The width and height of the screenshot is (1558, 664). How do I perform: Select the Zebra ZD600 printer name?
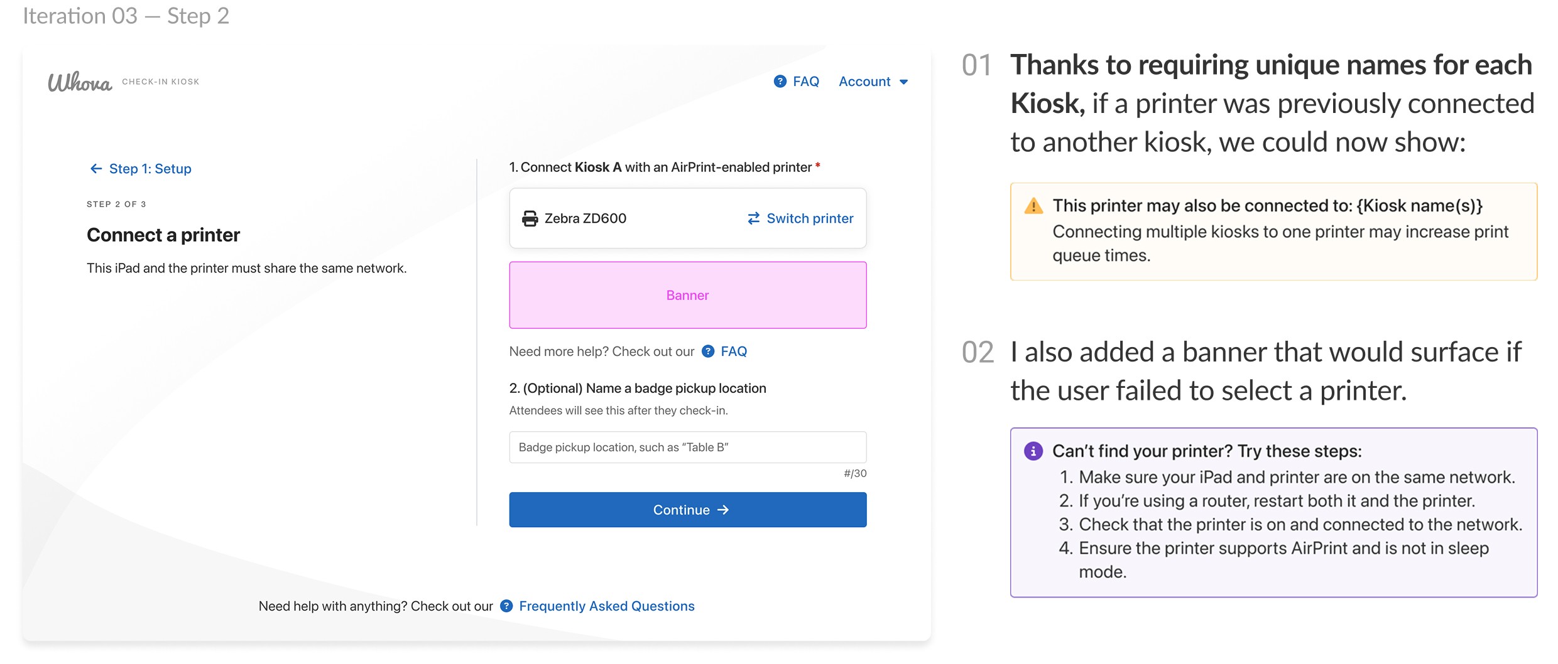click(585, 218)
